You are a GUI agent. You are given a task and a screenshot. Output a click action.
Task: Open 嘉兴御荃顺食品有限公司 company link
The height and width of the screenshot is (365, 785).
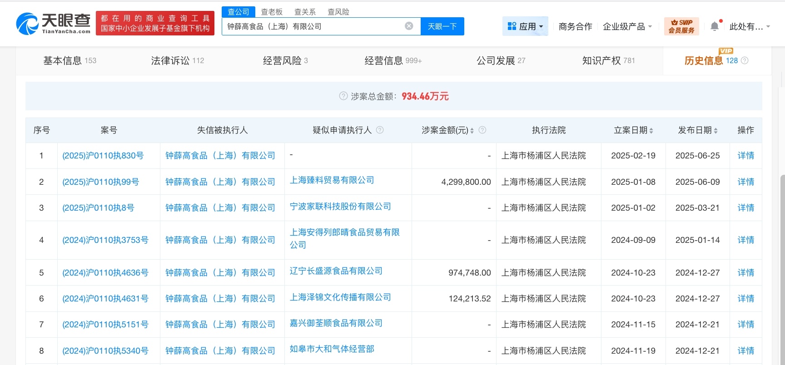pos(336,323)
